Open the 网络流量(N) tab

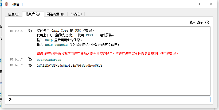click(x=55, y=14)
